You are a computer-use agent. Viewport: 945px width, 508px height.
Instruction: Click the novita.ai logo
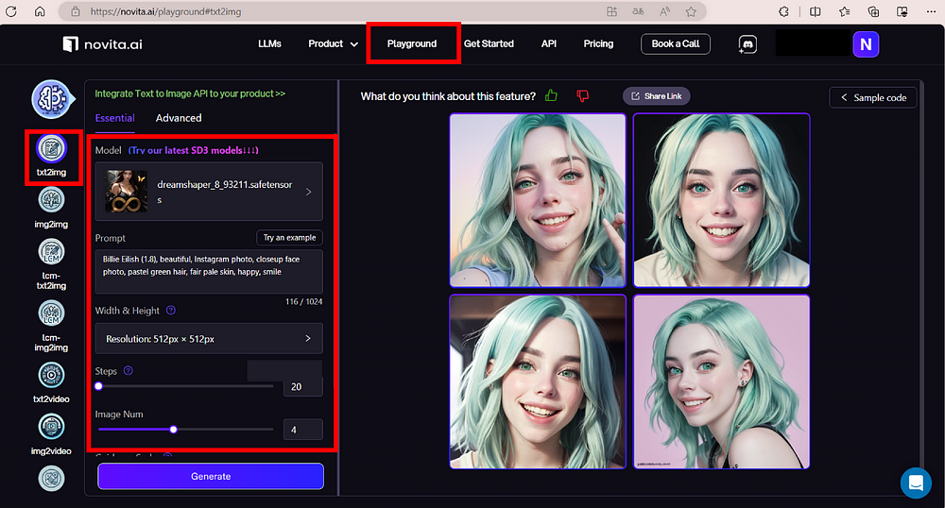[102, 44]
